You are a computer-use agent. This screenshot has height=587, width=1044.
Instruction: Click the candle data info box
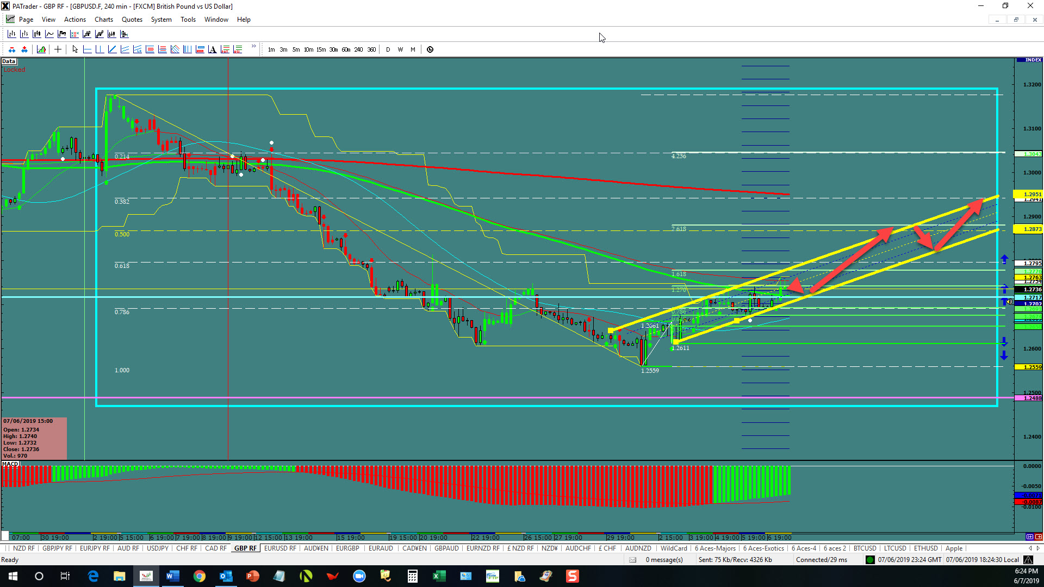point(34,438)
